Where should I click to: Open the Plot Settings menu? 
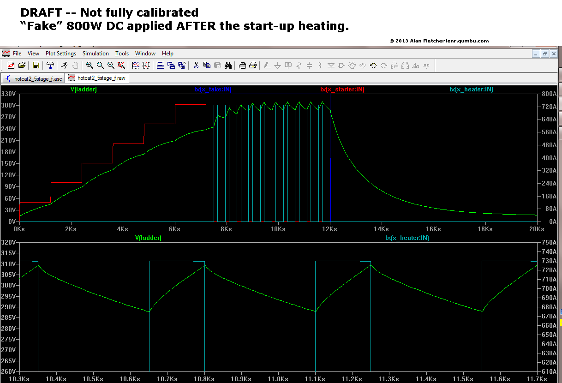click(x=60, y=54)
